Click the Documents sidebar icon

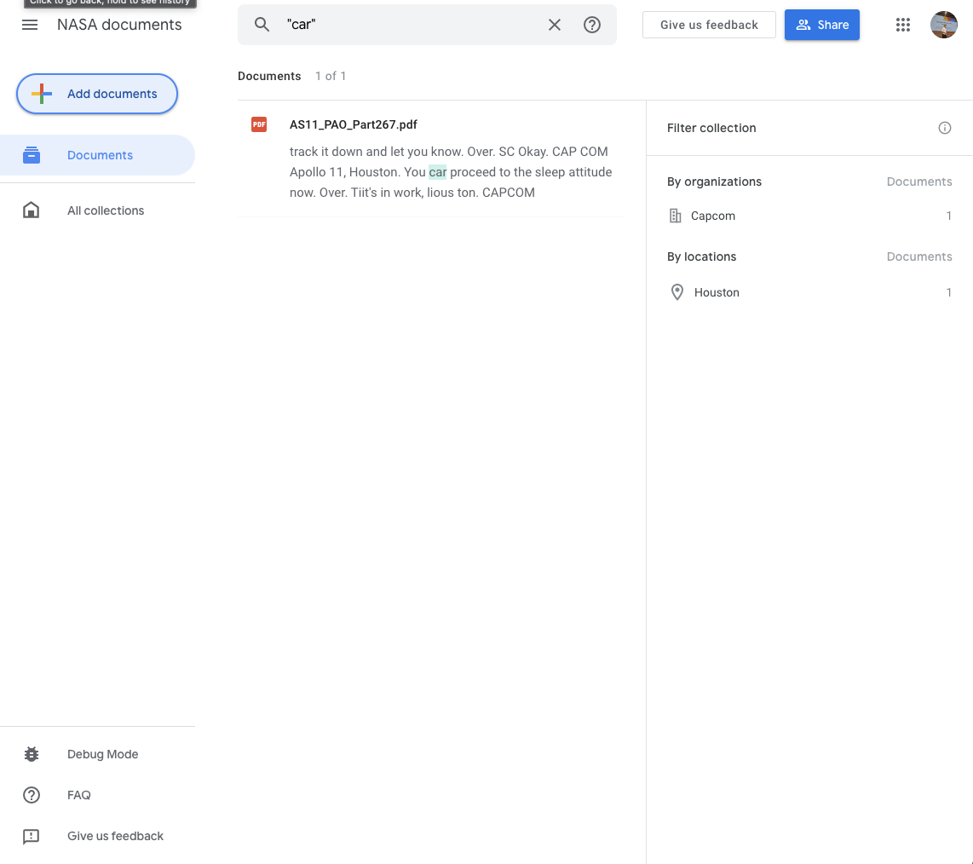(32, 155)
